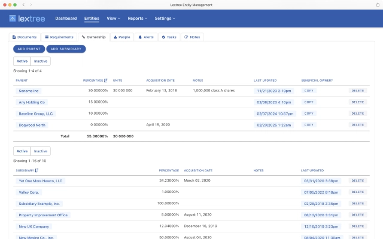Open last updated 02/07/2024 10:57pm link
The height and width of the screenshot is (239, 383).
(x=275, y=114)
